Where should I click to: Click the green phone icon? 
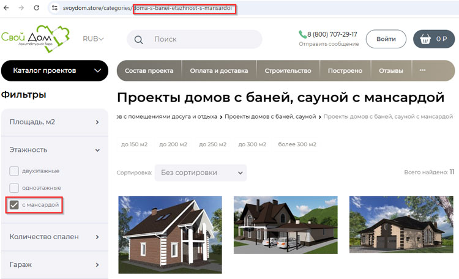click(302, 34)
